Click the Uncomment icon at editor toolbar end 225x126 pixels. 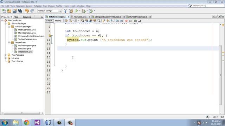140,21
